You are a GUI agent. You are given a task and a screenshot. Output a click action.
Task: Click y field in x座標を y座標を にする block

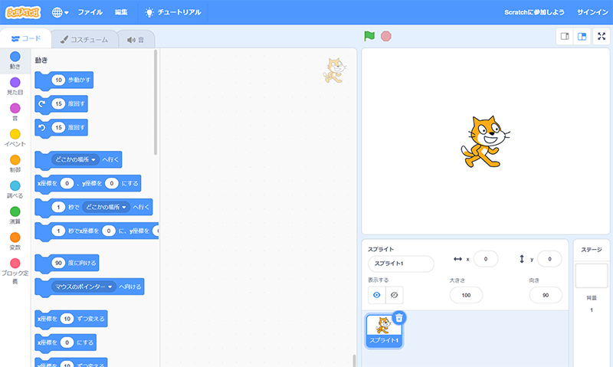click(111, 183)
